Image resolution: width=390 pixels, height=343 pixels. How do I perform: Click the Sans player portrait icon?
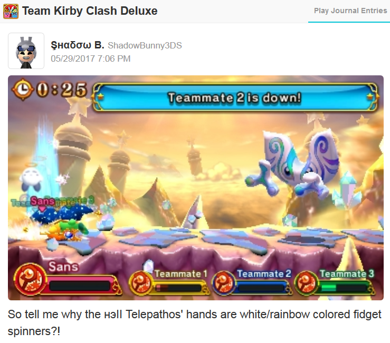click(x=30, y=279)
